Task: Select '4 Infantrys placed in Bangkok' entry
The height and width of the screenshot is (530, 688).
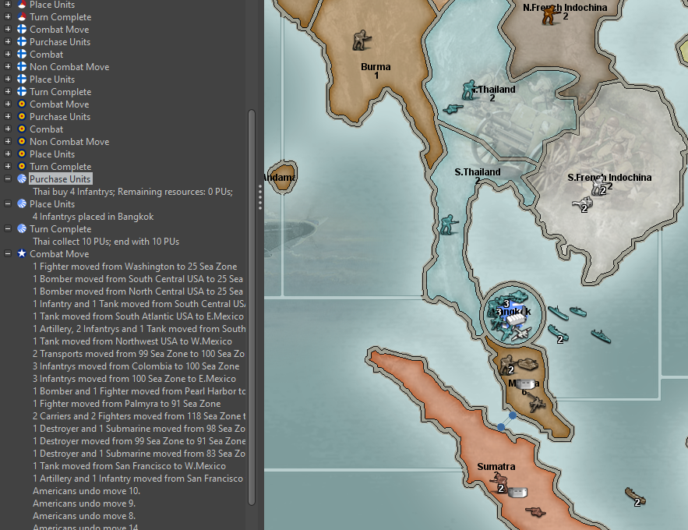Action: pyautogui.click(x=93, y=217)
